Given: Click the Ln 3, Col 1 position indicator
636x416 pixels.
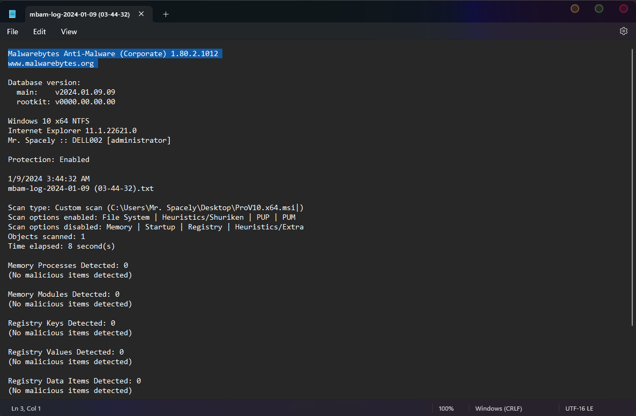Looking at the screenshot, I should 26,409.
